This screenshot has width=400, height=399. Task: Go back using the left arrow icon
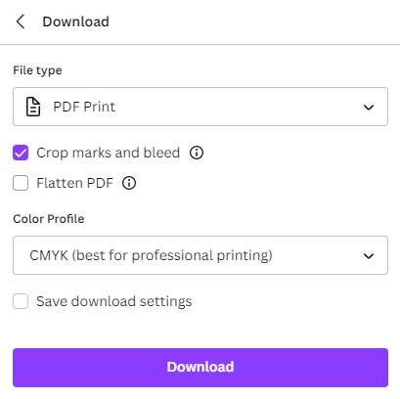click(21, 22)
